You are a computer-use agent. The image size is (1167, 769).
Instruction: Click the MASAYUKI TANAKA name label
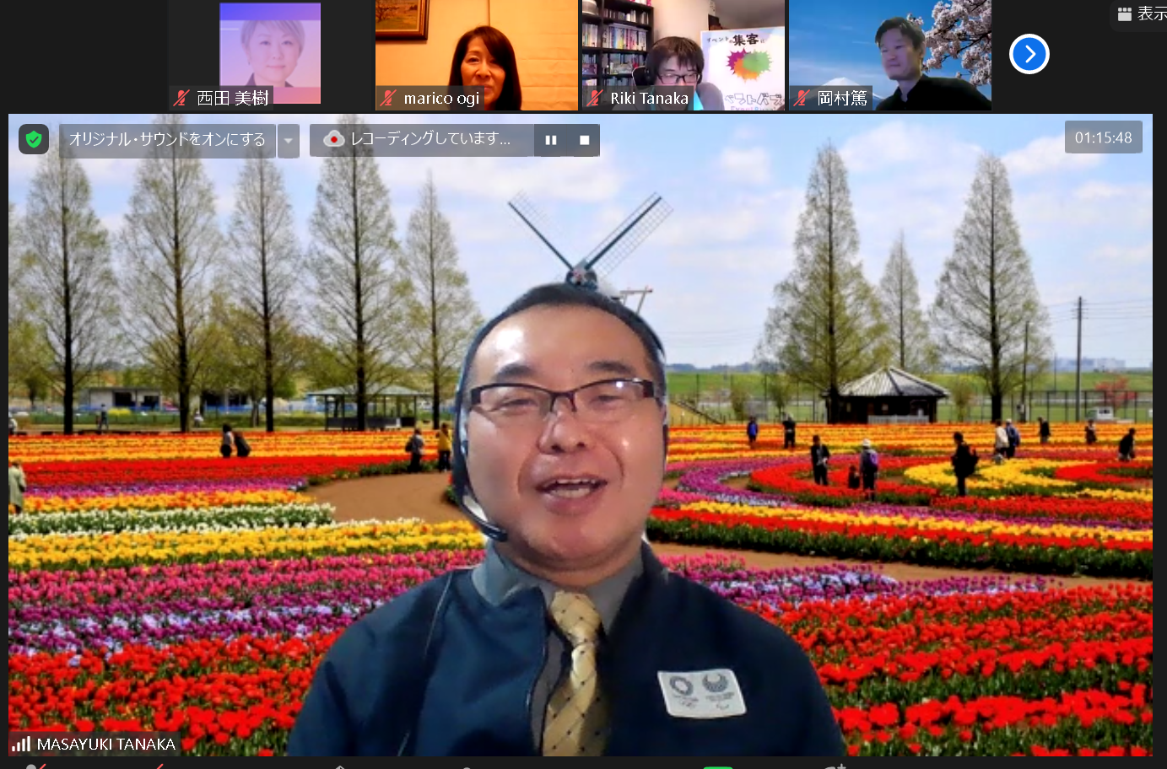click(106, 744)
